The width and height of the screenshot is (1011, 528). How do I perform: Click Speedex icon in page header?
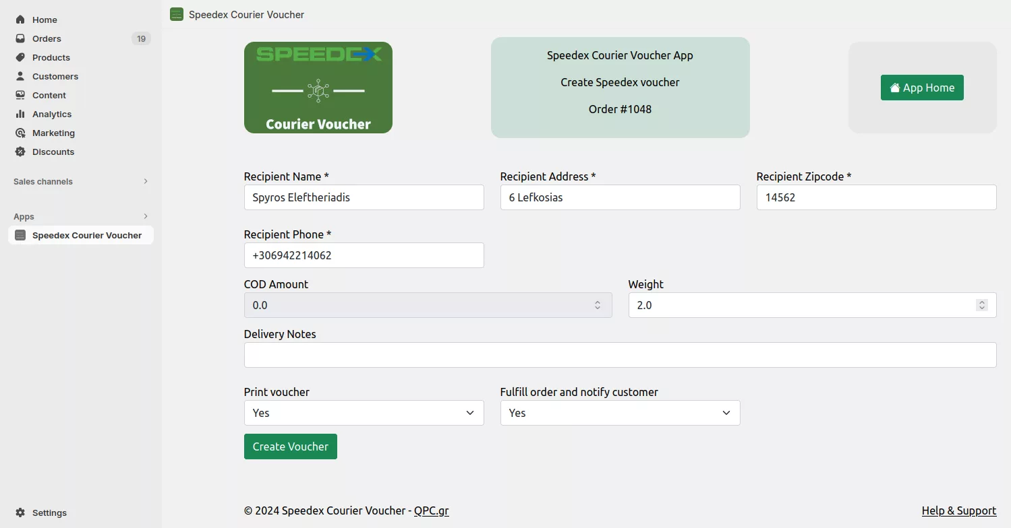coord(177,14)
